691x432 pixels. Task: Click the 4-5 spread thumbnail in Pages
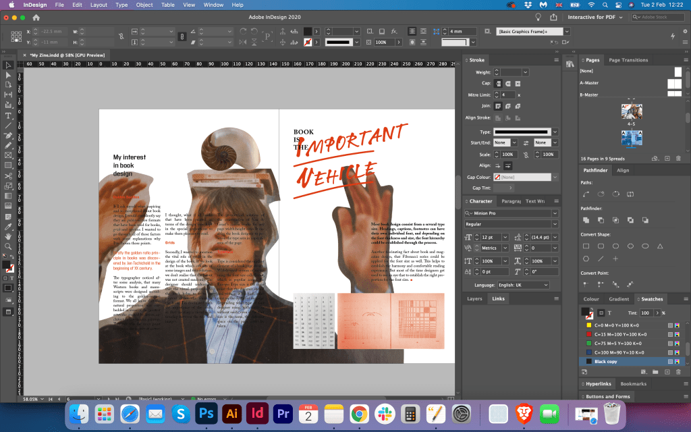[632, 113]
